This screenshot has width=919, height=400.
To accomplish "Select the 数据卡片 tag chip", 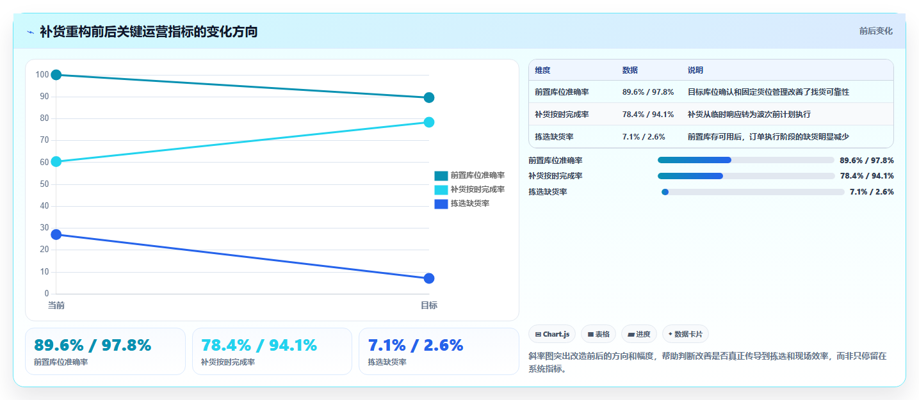I will point(685,334).
